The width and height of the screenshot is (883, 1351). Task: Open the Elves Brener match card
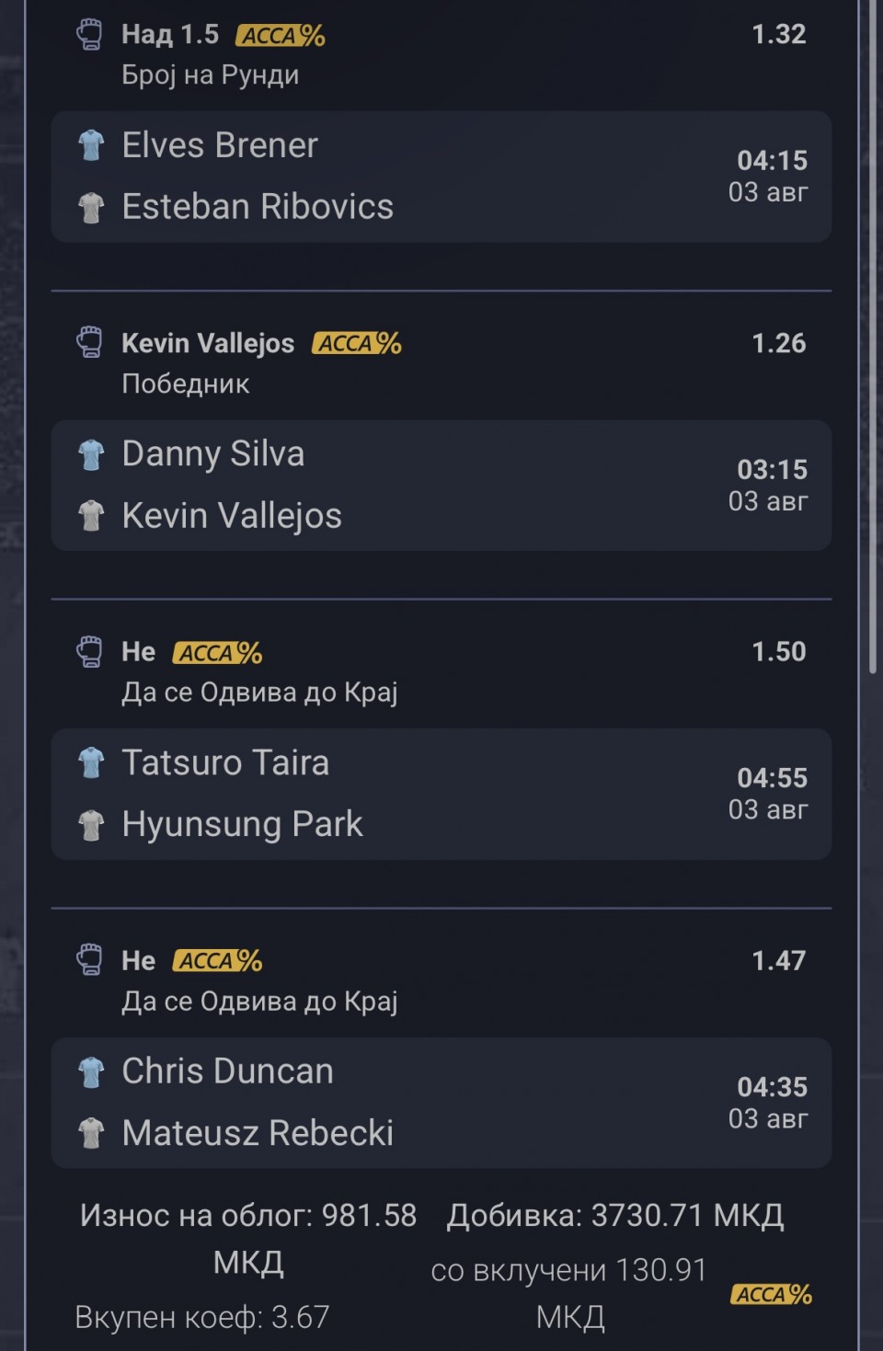click(441, 177)
